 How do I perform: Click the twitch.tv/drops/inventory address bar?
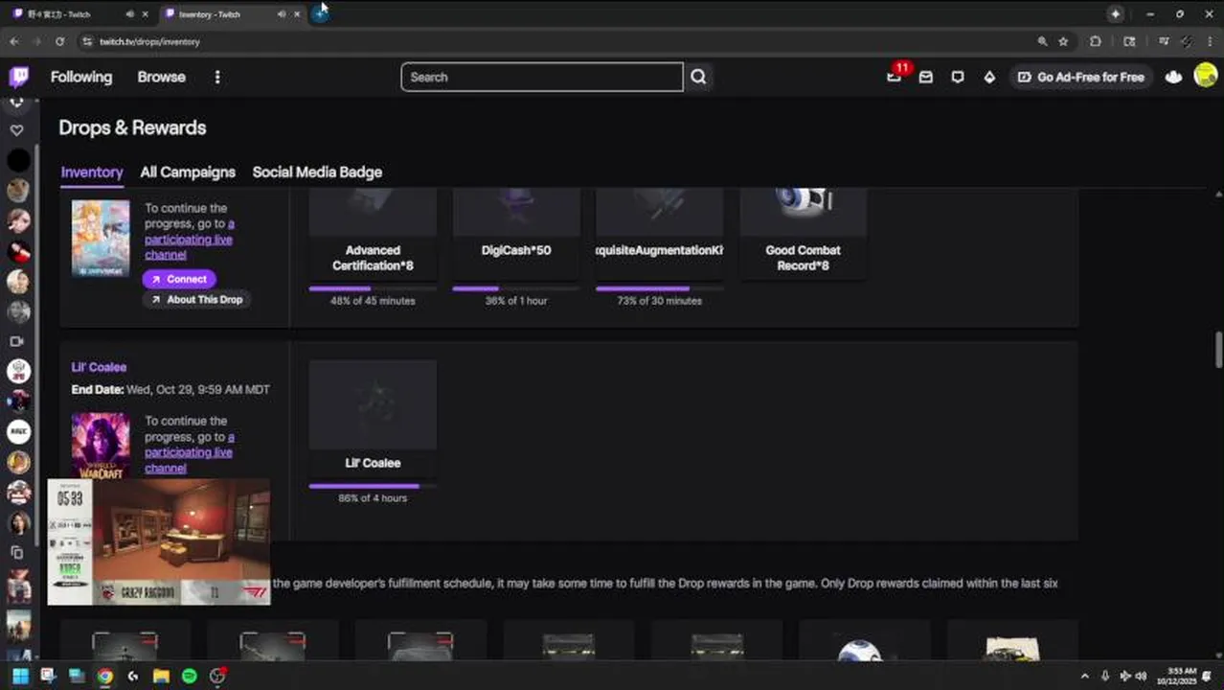(x=555, y=41)
